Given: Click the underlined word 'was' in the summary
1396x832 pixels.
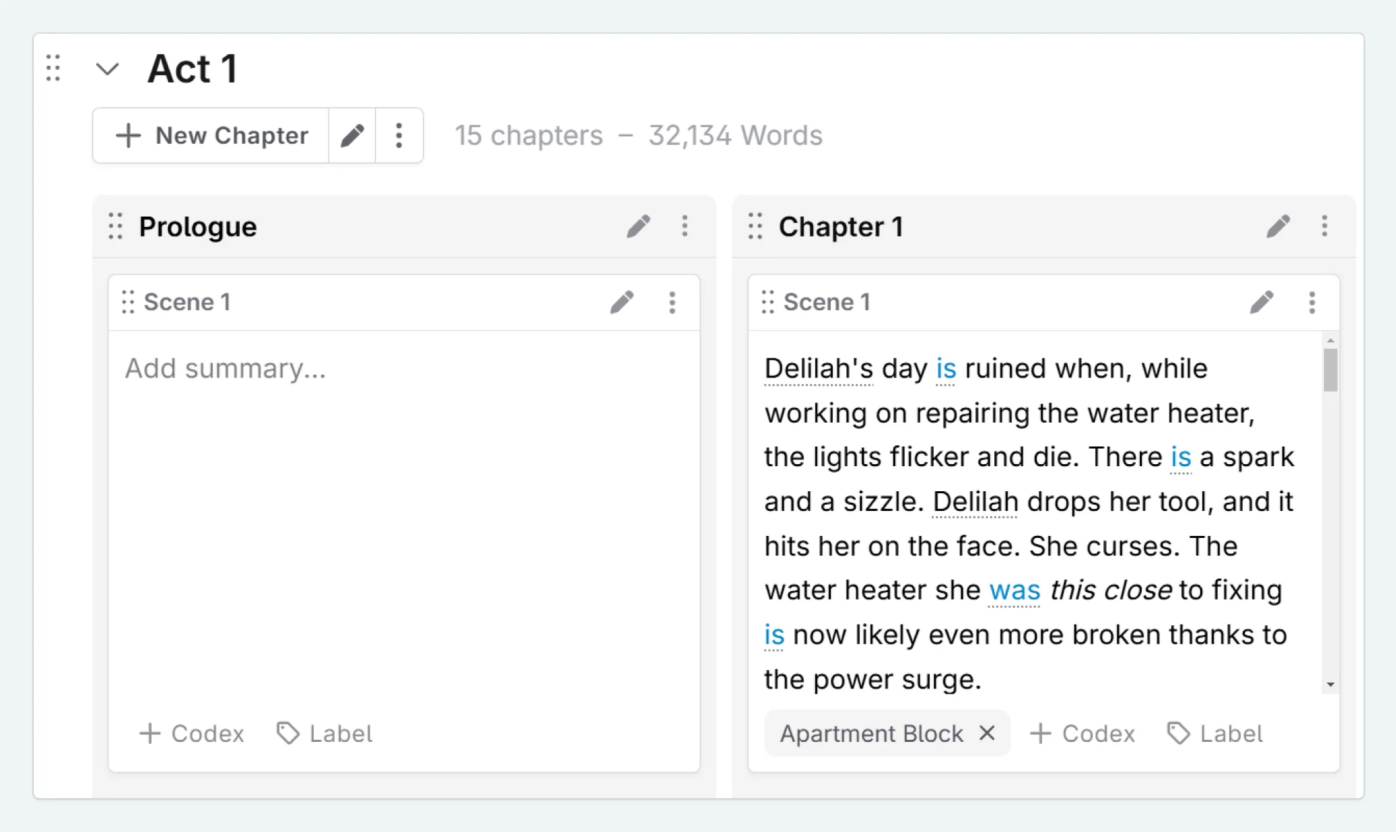Looking at the screenshot, I should click(1014, 589).
